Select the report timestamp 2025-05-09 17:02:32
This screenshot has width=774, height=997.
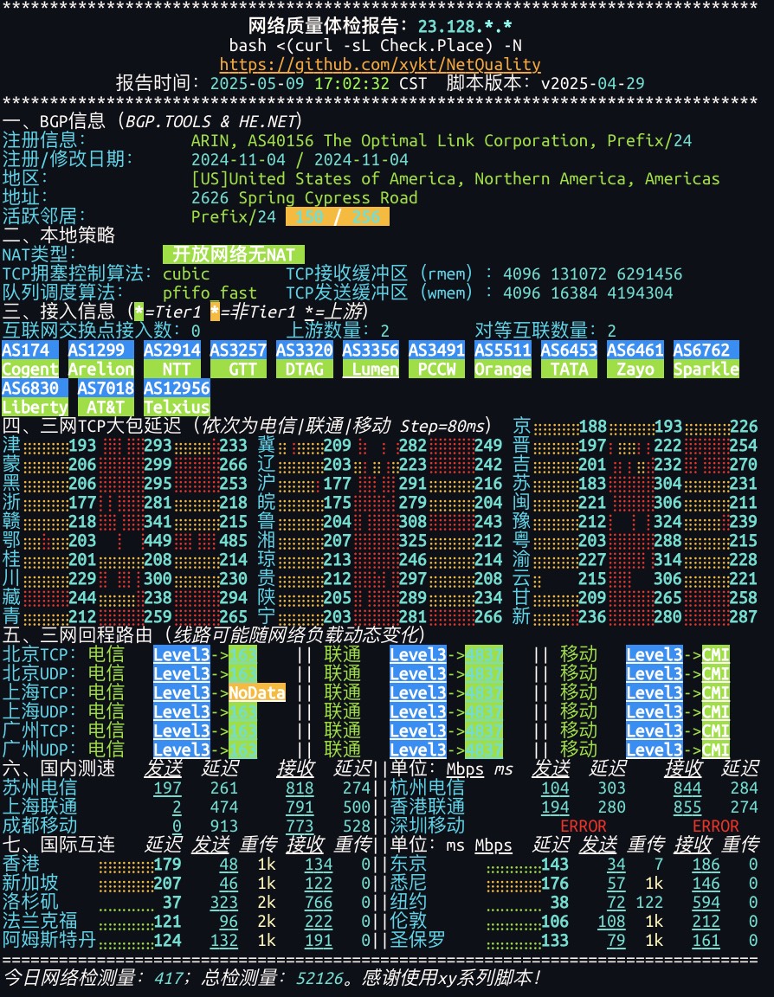(x=300, y=83)
